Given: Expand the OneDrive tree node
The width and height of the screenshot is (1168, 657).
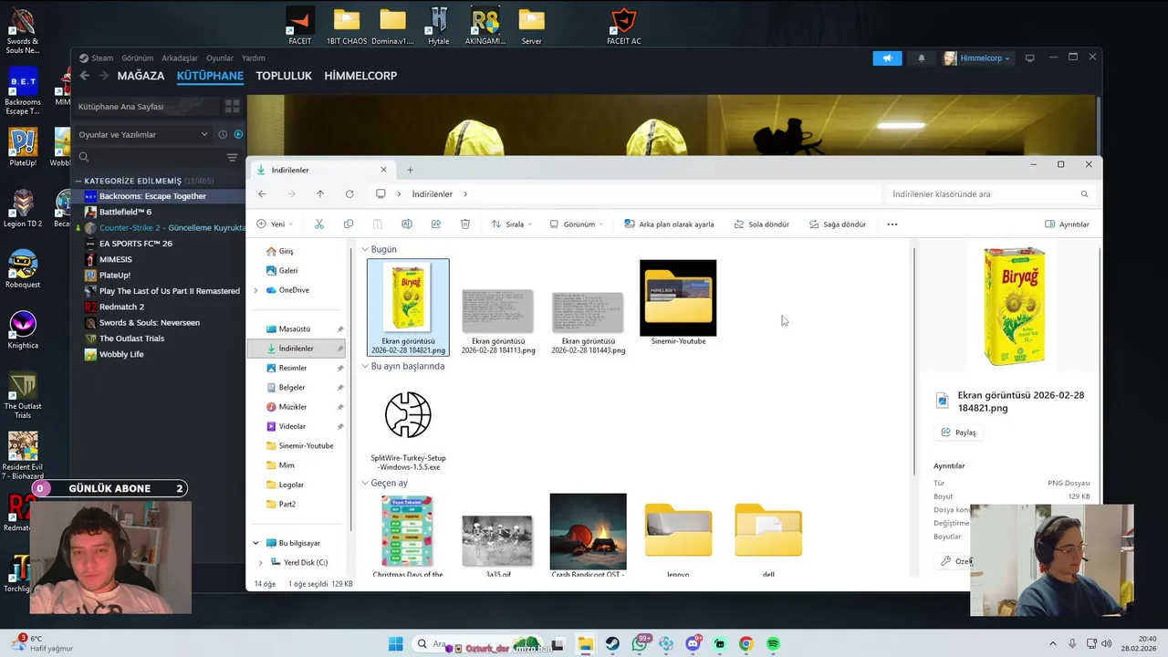Looking at the screenshot, I should (255, 290).
